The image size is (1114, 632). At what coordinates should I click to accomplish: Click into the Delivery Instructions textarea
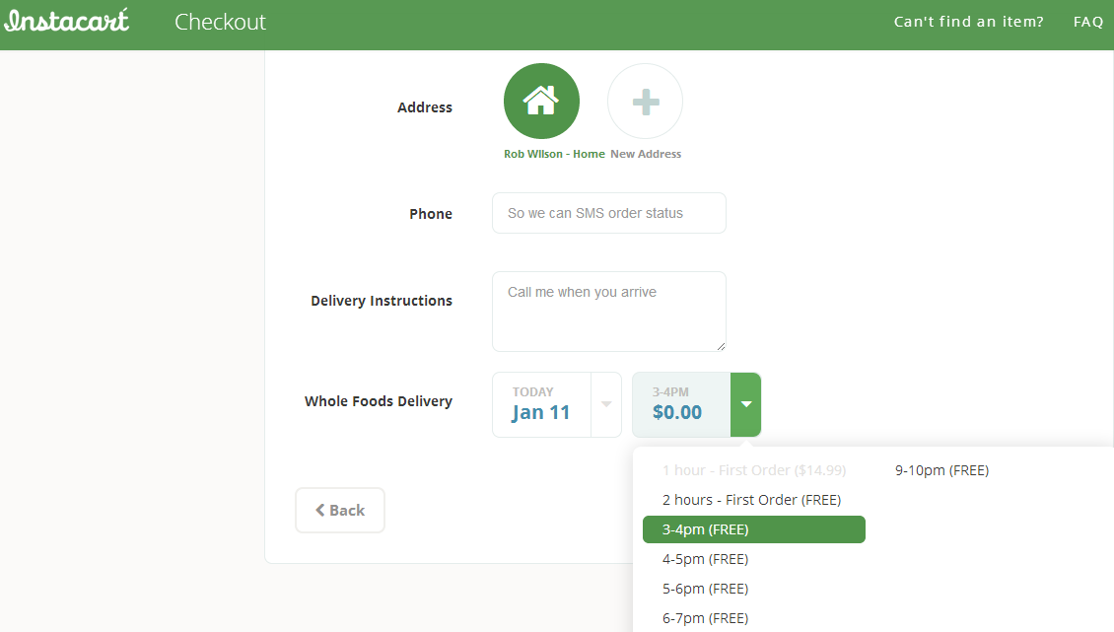coord(608,312)
